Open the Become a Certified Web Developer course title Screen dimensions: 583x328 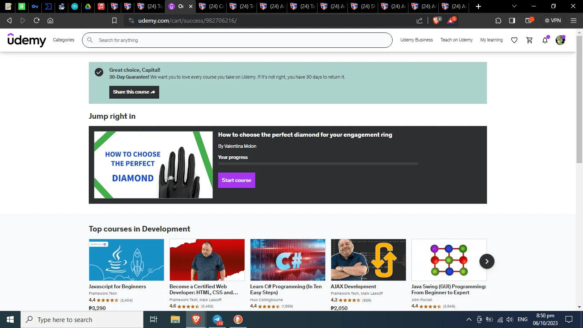pyautogui.click(x=204, y=290)
